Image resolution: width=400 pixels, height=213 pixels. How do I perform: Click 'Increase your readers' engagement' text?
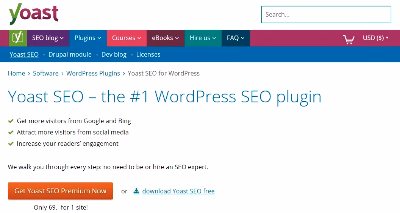click(x=67, y=144)
